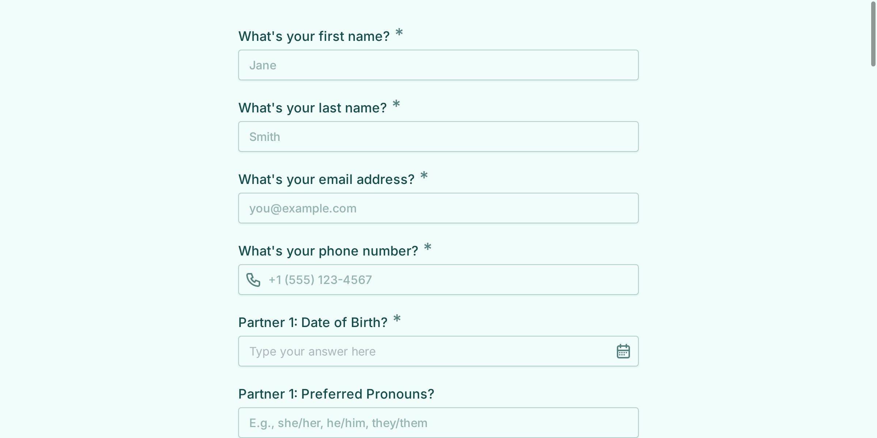This screenshot has height=438, width=877.
Task: Select the email address input field
Action: click(438, 208)
